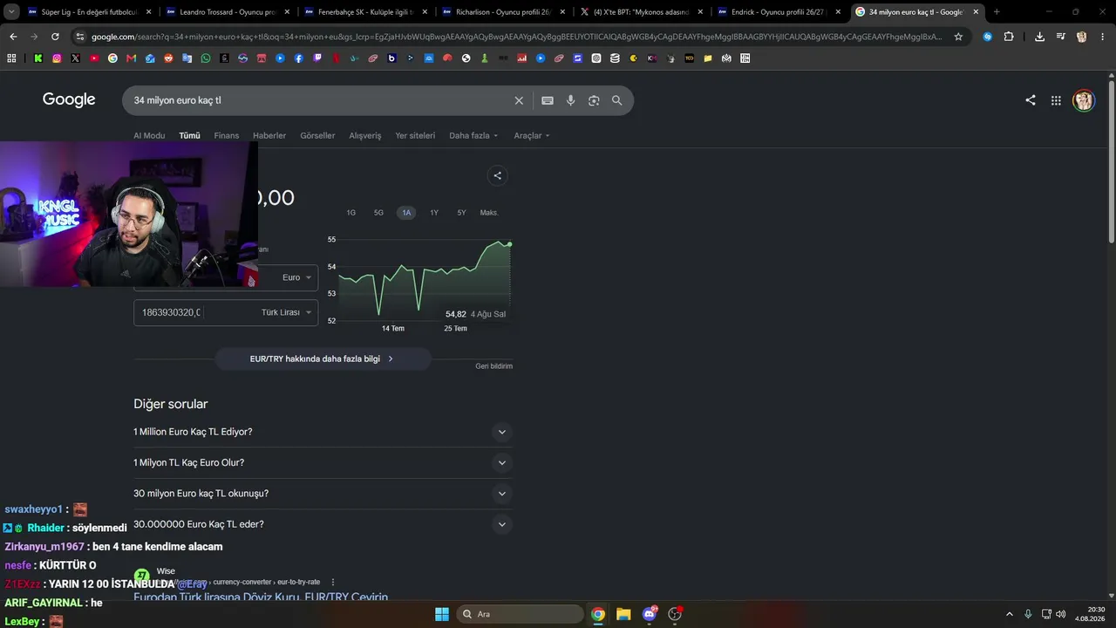
Task: Show Chrome downloads
Action: point(1040,37)
